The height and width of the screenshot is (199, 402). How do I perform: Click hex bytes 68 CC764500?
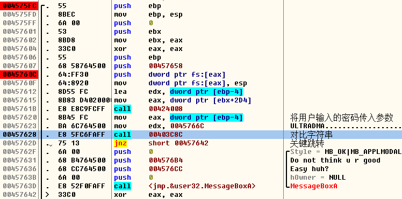(x=82, y=169)
